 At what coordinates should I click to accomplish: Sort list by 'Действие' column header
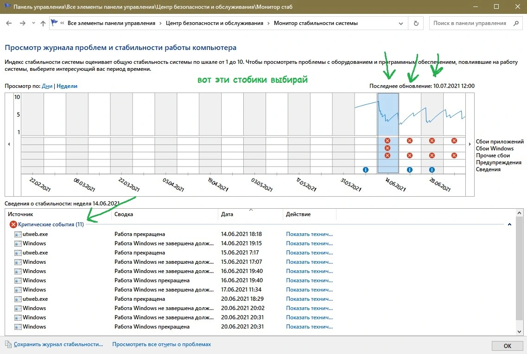click(x=310, y=214)
